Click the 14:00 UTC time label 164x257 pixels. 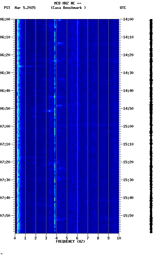coord(128,19)
